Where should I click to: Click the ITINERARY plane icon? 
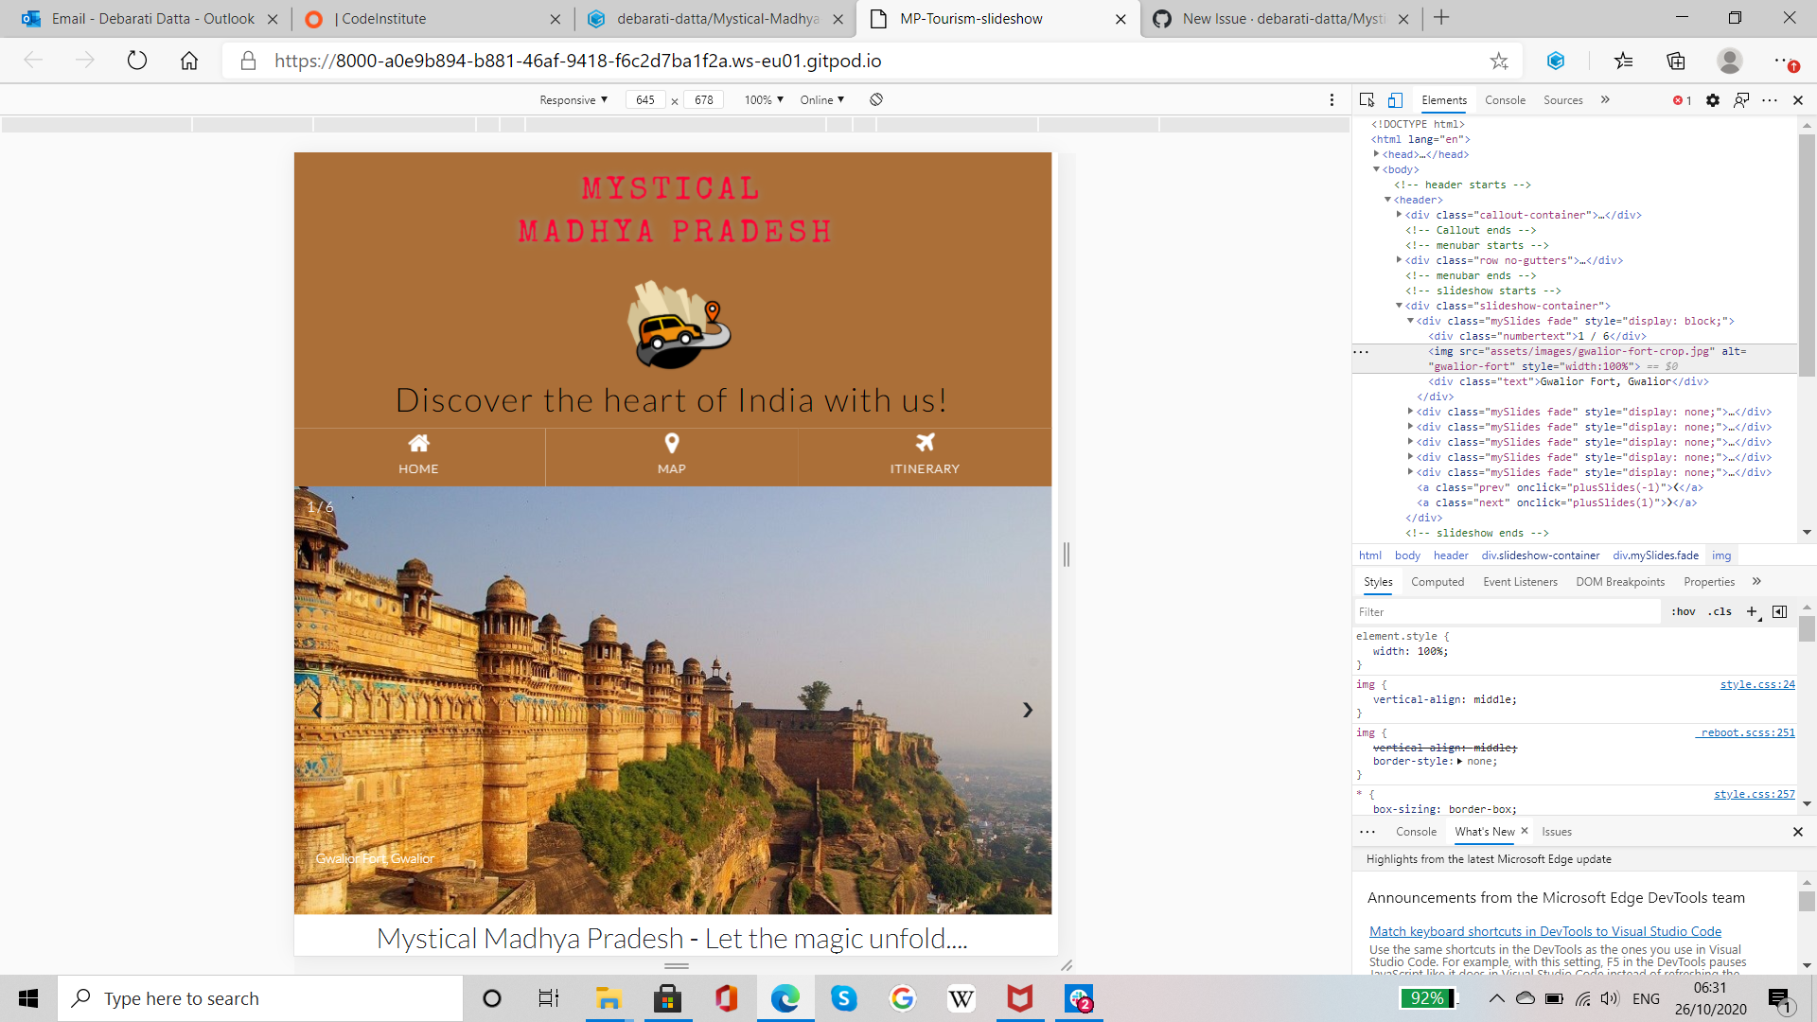[925, 443]
